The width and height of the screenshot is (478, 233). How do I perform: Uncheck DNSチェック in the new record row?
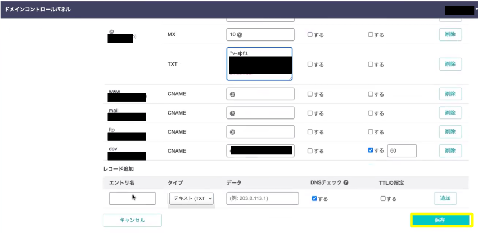(x=314, y=198)
